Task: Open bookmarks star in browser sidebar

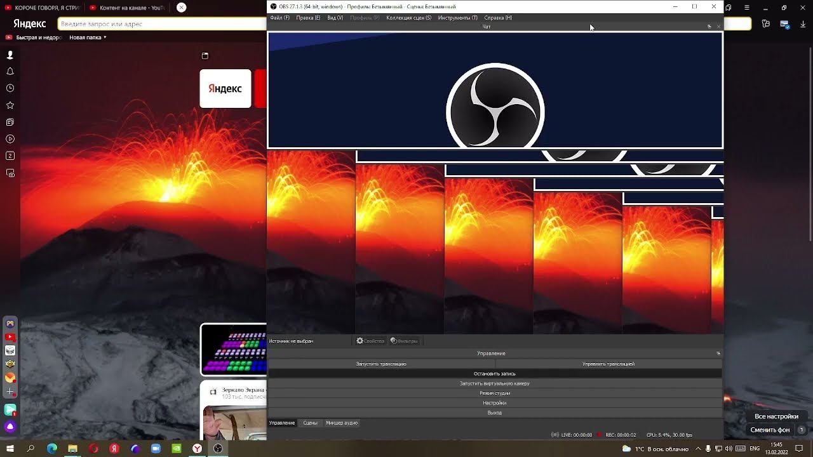Action: click(10, 105)
